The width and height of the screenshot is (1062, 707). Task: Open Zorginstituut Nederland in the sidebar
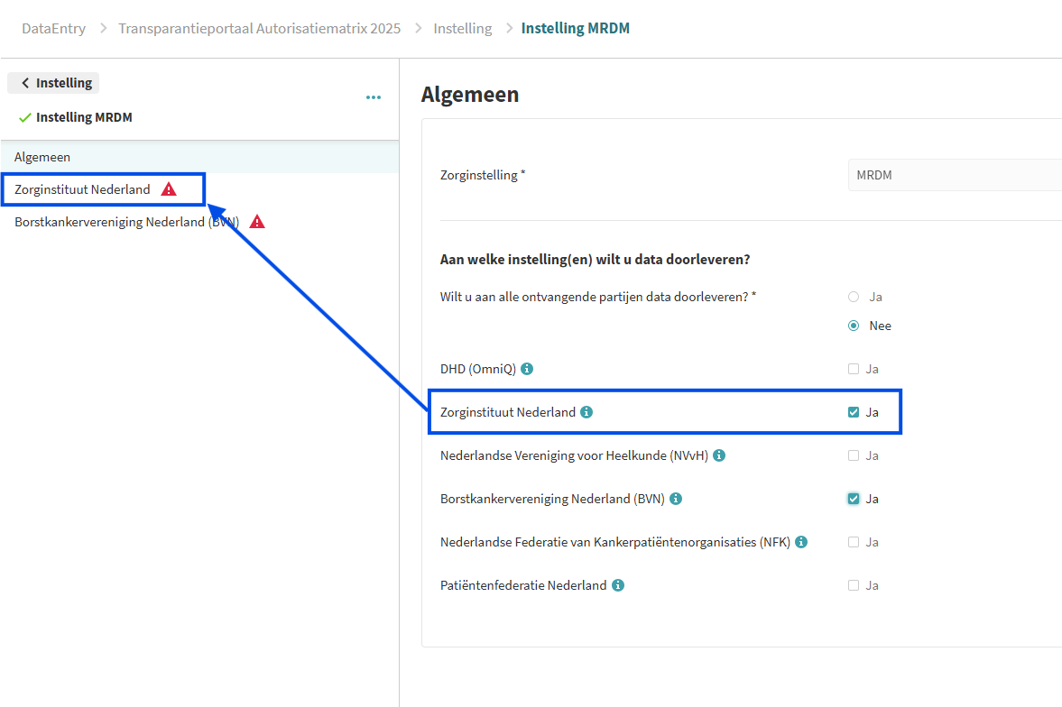tap(82, 189)
